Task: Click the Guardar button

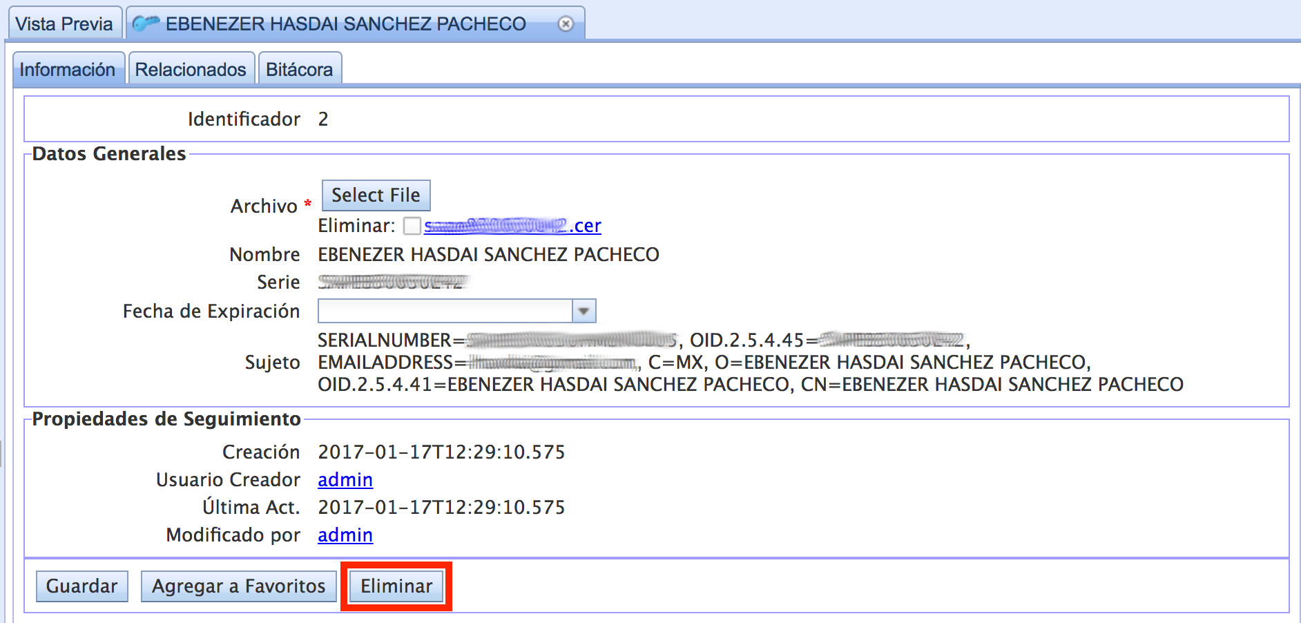Action: pos(82,586)
